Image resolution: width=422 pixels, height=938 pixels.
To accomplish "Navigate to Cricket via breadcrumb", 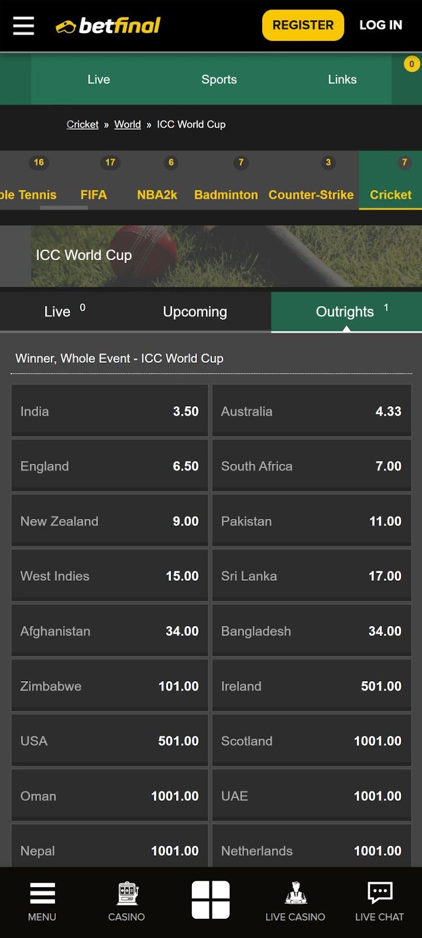I will (82, 124).
